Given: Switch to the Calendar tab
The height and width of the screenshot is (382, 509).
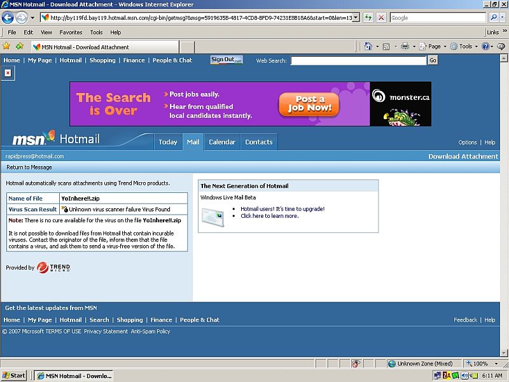Looking at the screenshot, I should [x=222, y=142].
